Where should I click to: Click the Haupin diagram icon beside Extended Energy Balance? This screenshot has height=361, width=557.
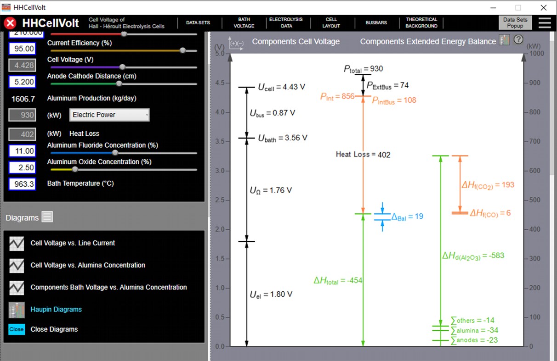504,40
